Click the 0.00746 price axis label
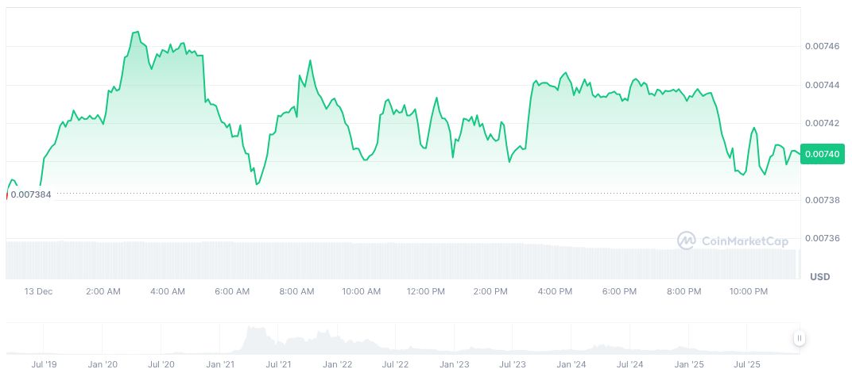852x373 pixels. click(x=823, y=47)
